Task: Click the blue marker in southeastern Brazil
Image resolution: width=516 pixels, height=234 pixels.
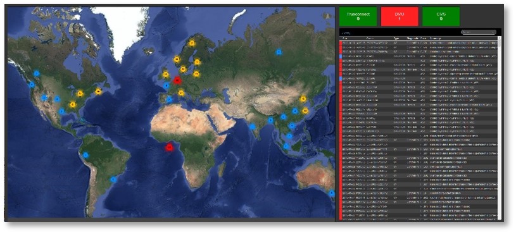Action: tap(113, 180)
